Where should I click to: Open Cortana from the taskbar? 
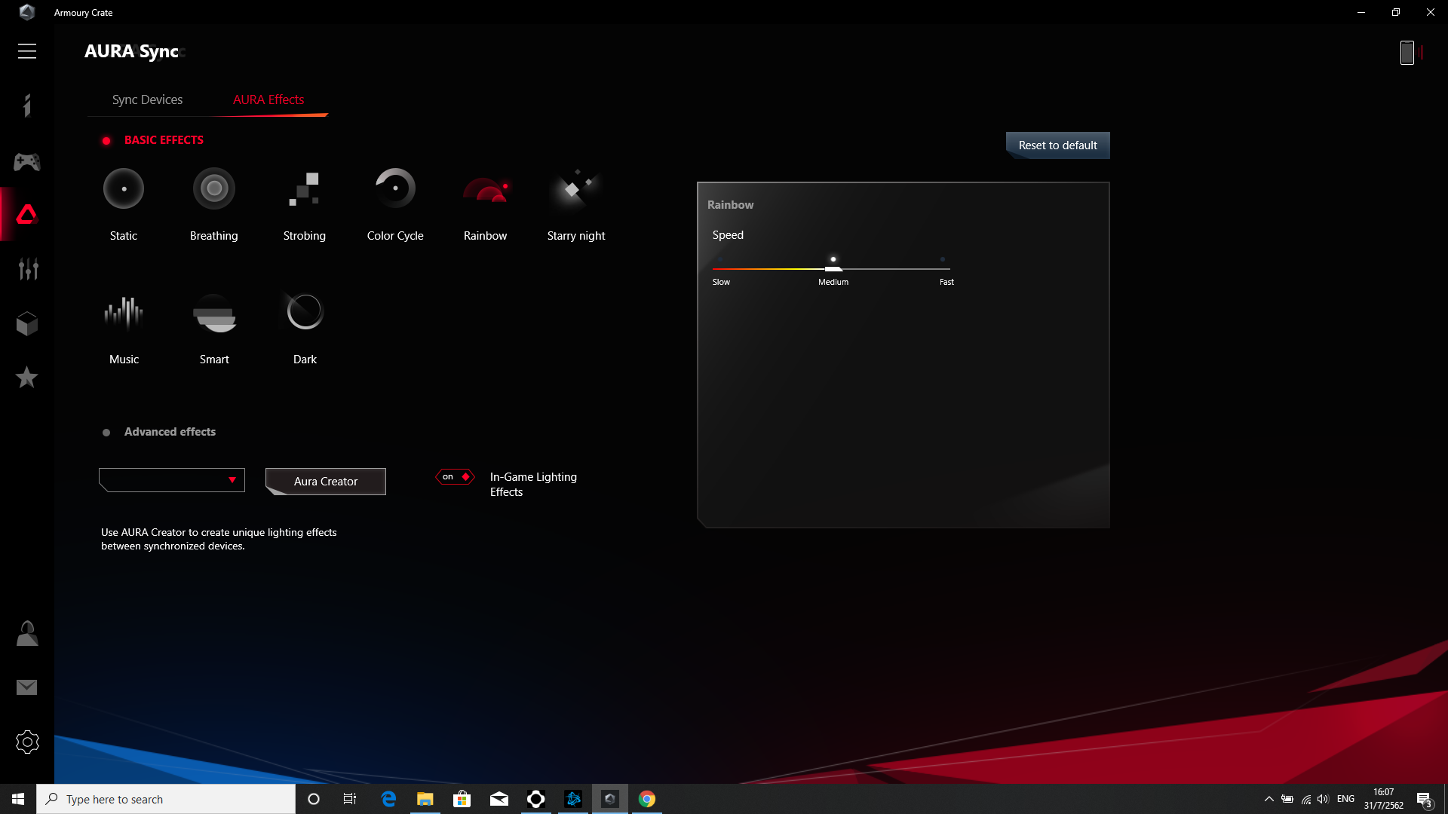(314, 799)
